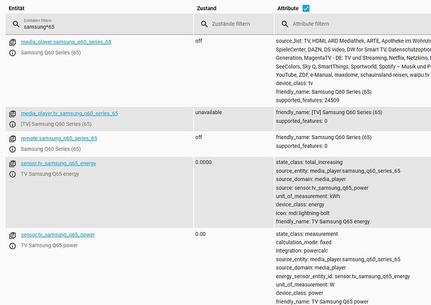Show info for [TV] Samsung Q60 Series entity

click(x=12, y=124)
